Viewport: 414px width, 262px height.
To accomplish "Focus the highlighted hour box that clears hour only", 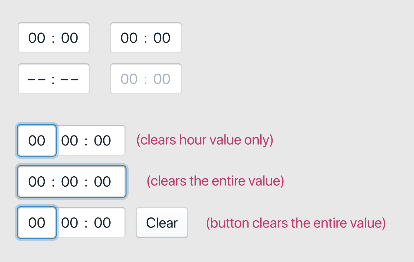I will point(36,140).
